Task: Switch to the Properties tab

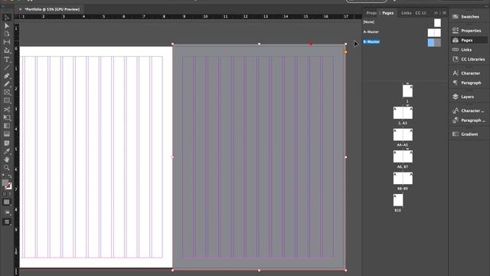Action: pyautogui.click(x=371, y=13)
